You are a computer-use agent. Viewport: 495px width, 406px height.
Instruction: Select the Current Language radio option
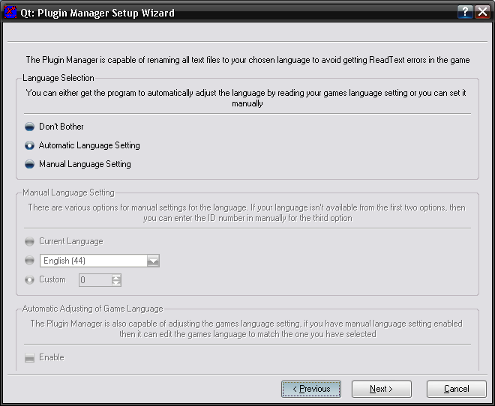pos(30,242)
